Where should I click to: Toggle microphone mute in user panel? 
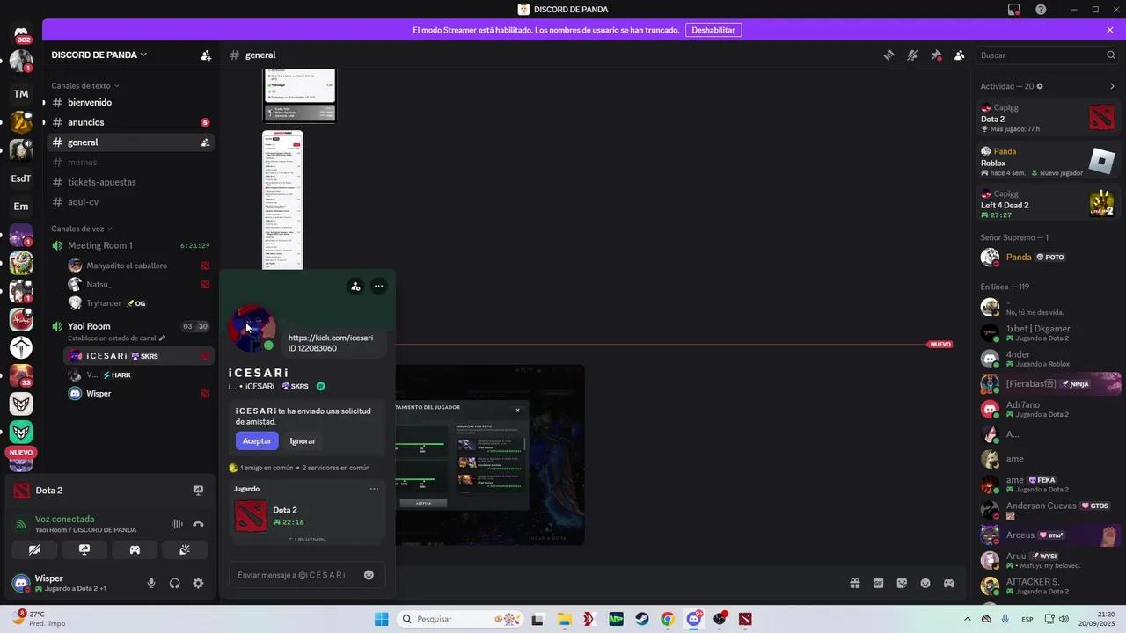pyautogui.click(x=151, y=583)
